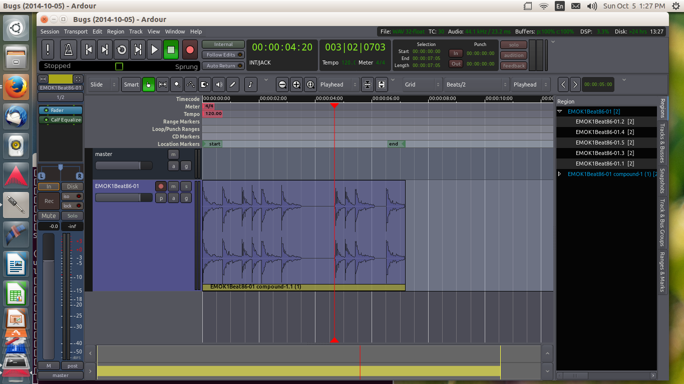This screenshot has height=384, width=684.
Task: Select the Zoom magnifier tool
Action: (x=177, y=84)
